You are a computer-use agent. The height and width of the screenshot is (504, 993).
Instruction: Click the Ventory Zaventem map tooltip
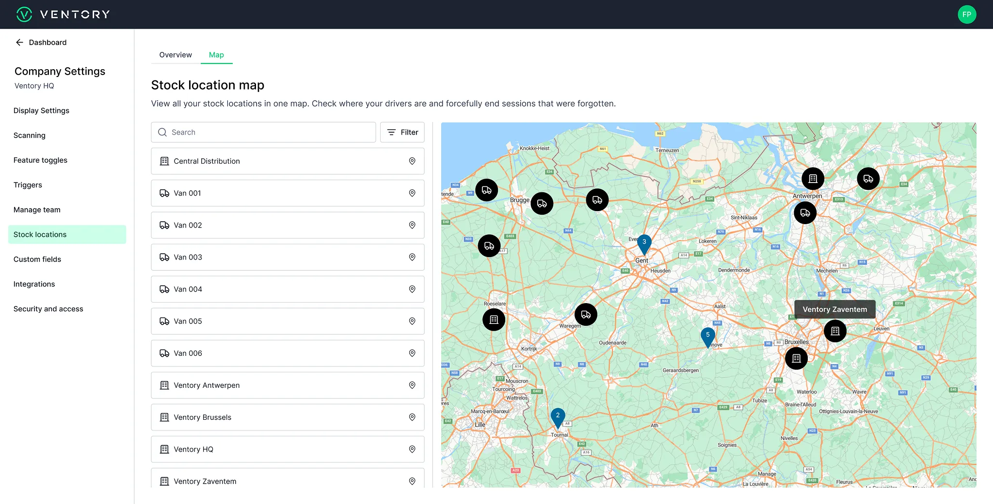click(x=835, y=309)
